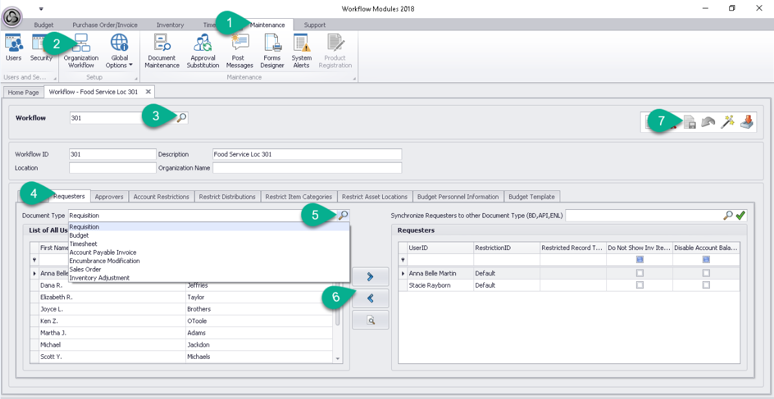This screenshot has height=399, width=774.
Task: Click the right arrow add requester button
Action: [x=370, y=277]
